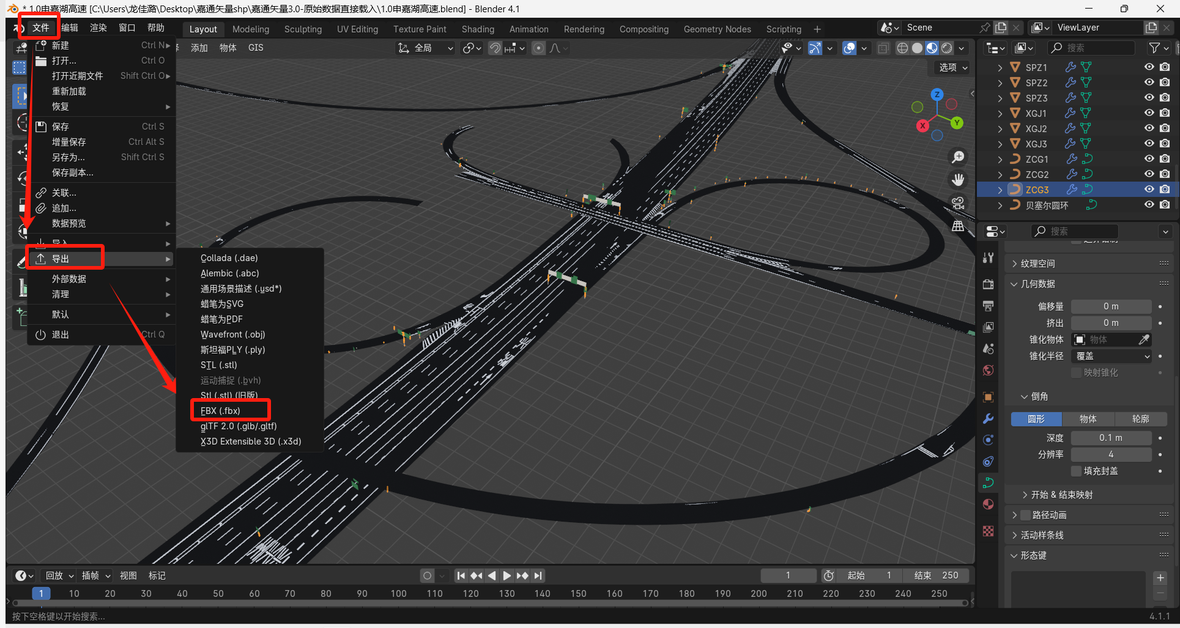Expand the XGJ1 outliner item
Image resolution: width=1180 pixels, height=628 pixels.
tap(1000, 113)
